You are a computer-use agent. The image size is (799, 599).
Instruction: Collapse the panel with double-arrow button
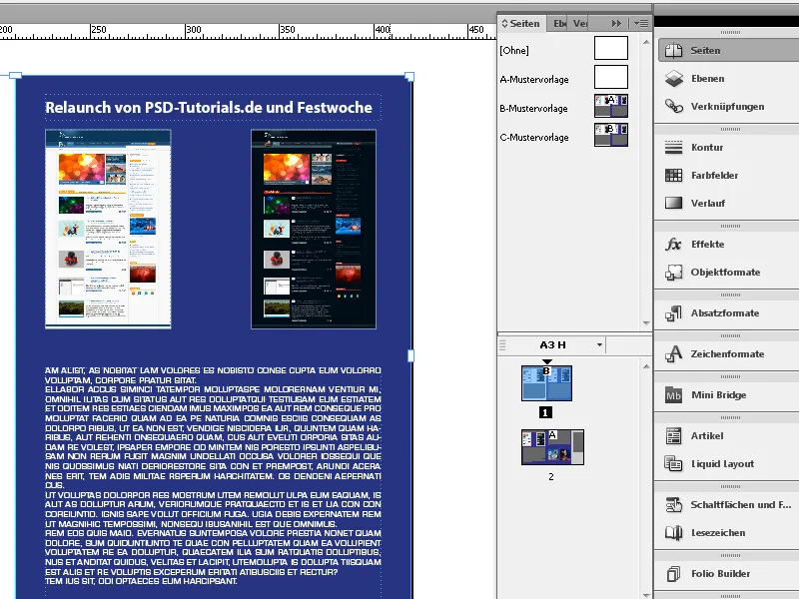tap(616, 23)
